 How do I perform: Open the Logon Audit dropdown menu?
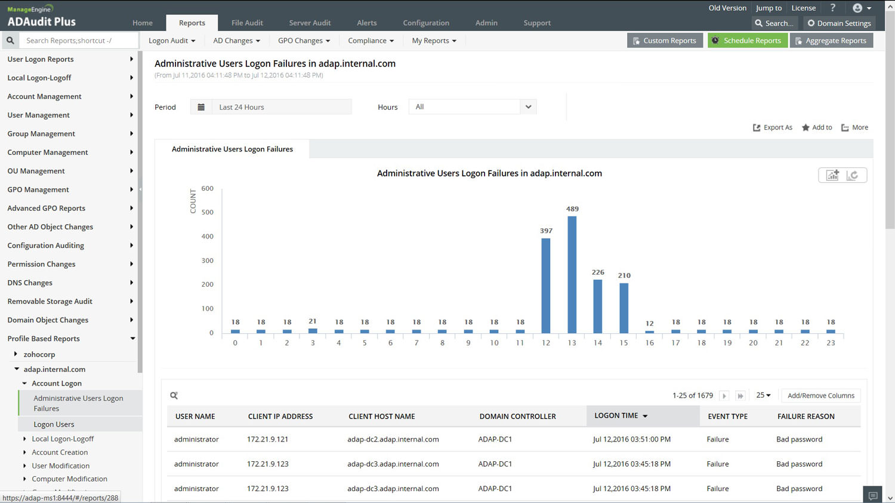pos(172,41)
